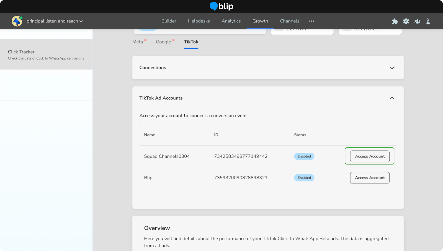Open the Channels menu
443x251 pixels.
[x=290, y=21]
